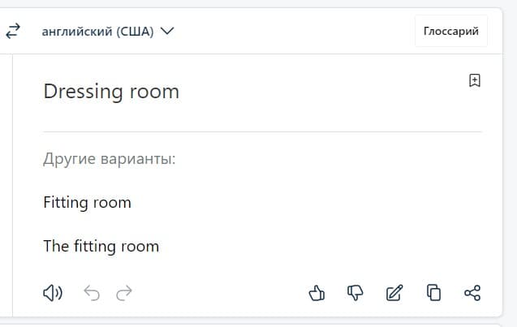Swap source and target languages

point(13,31)
